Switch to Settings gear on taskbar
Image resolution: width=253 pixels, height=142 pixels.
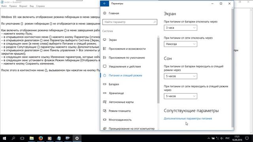coord(77,138)
